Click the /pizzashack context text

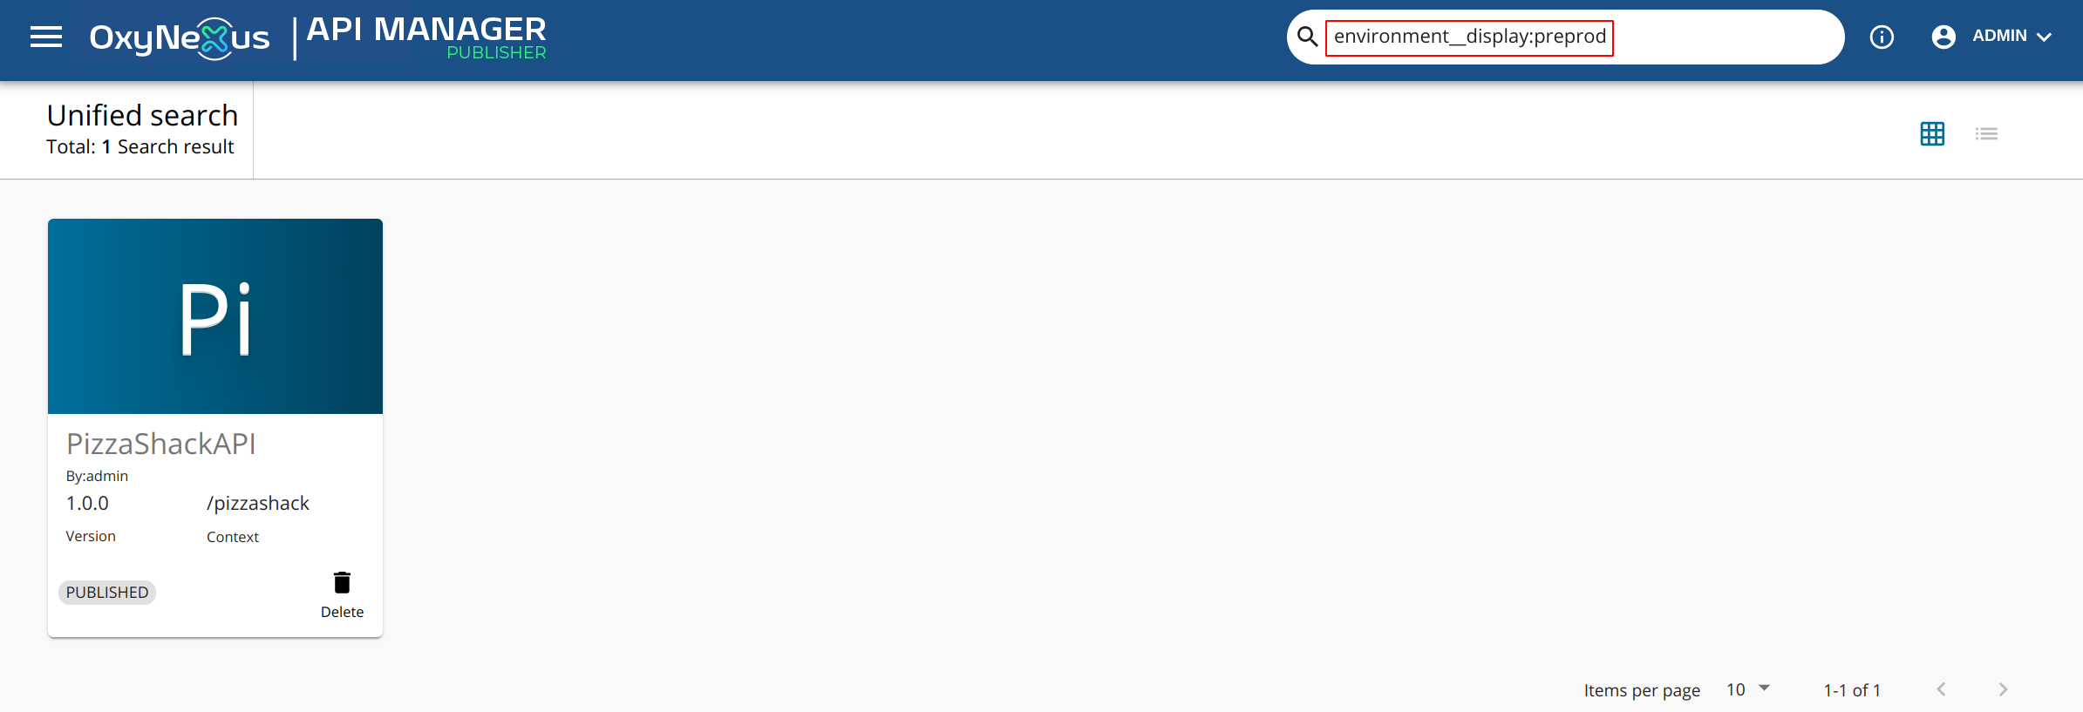pyautogui.click(x=258, y=504)
